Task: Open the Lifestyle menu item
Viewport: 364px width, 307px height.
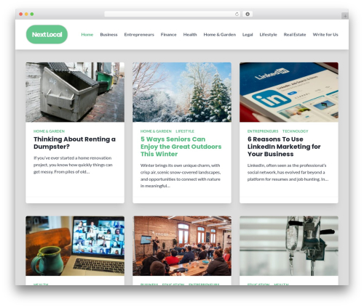Action: (x=268, y=35)
